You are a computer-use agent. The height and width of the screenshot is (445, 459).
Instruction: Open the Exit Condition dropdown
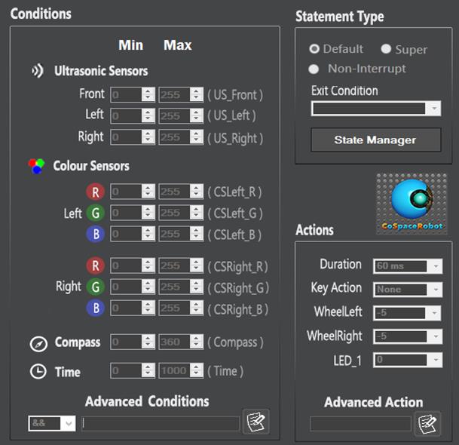[x=375, y=109]
